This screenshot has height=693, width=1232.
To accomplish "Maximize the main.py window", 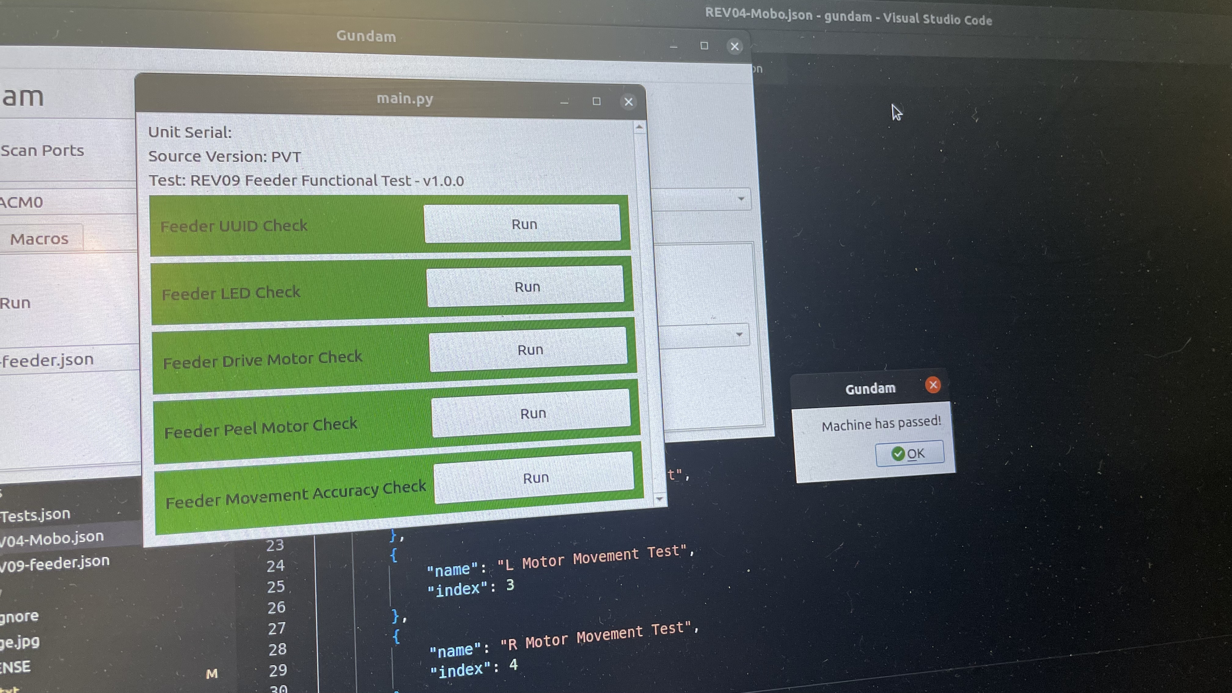I will pyautogui.click(x=596, y=101).
